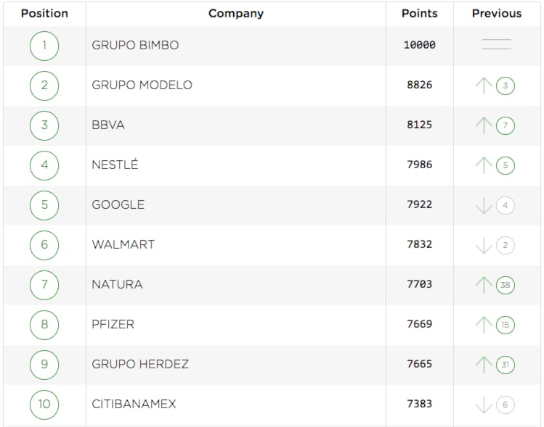Click the previous rank 38 badge for Natura
The image size is (544, 427).
506,285
